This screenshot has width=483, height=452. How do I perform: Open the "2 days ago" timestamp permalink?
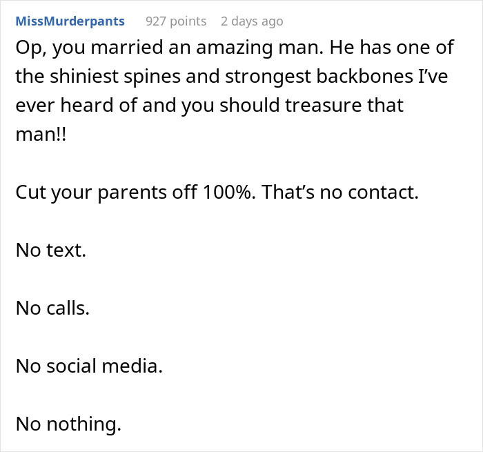point(252,21)
